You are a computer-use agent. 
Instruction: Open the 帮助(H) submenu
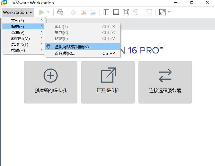(x=23, y=50)
